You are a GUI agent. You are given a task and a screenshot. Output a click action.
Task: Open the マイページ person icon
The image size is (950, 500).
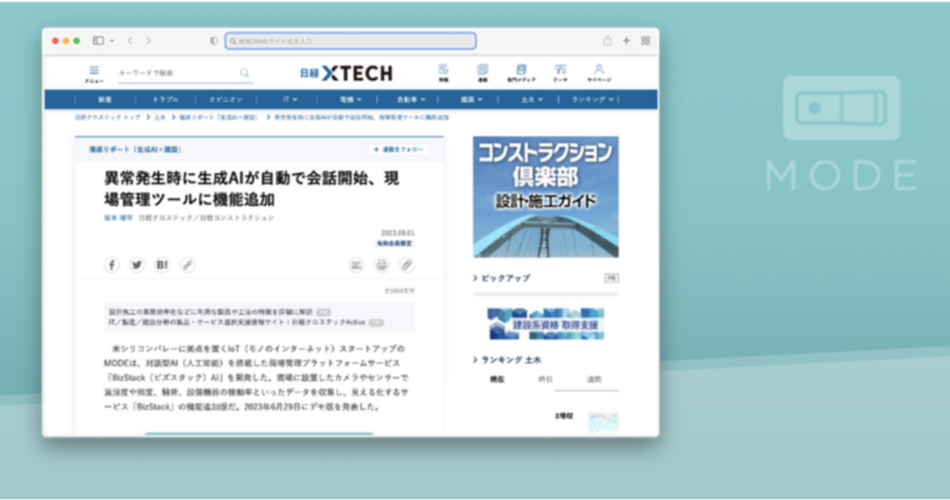click(599, 71)
